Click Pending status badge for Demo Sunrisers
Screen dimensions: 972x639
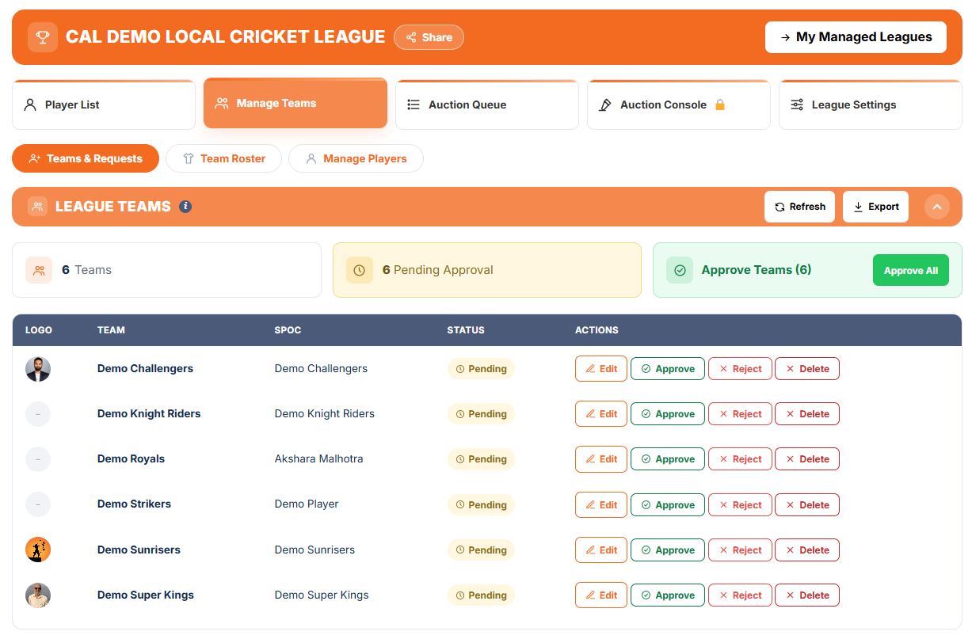(481, 550)
